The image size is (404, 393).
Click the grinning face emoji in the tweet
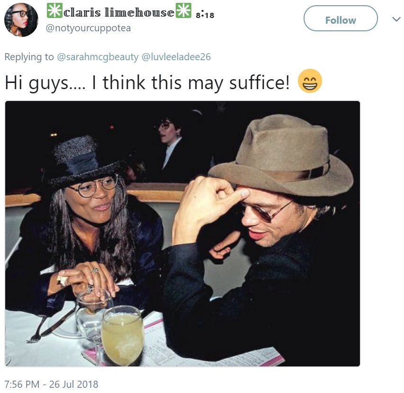pos(310,81)
